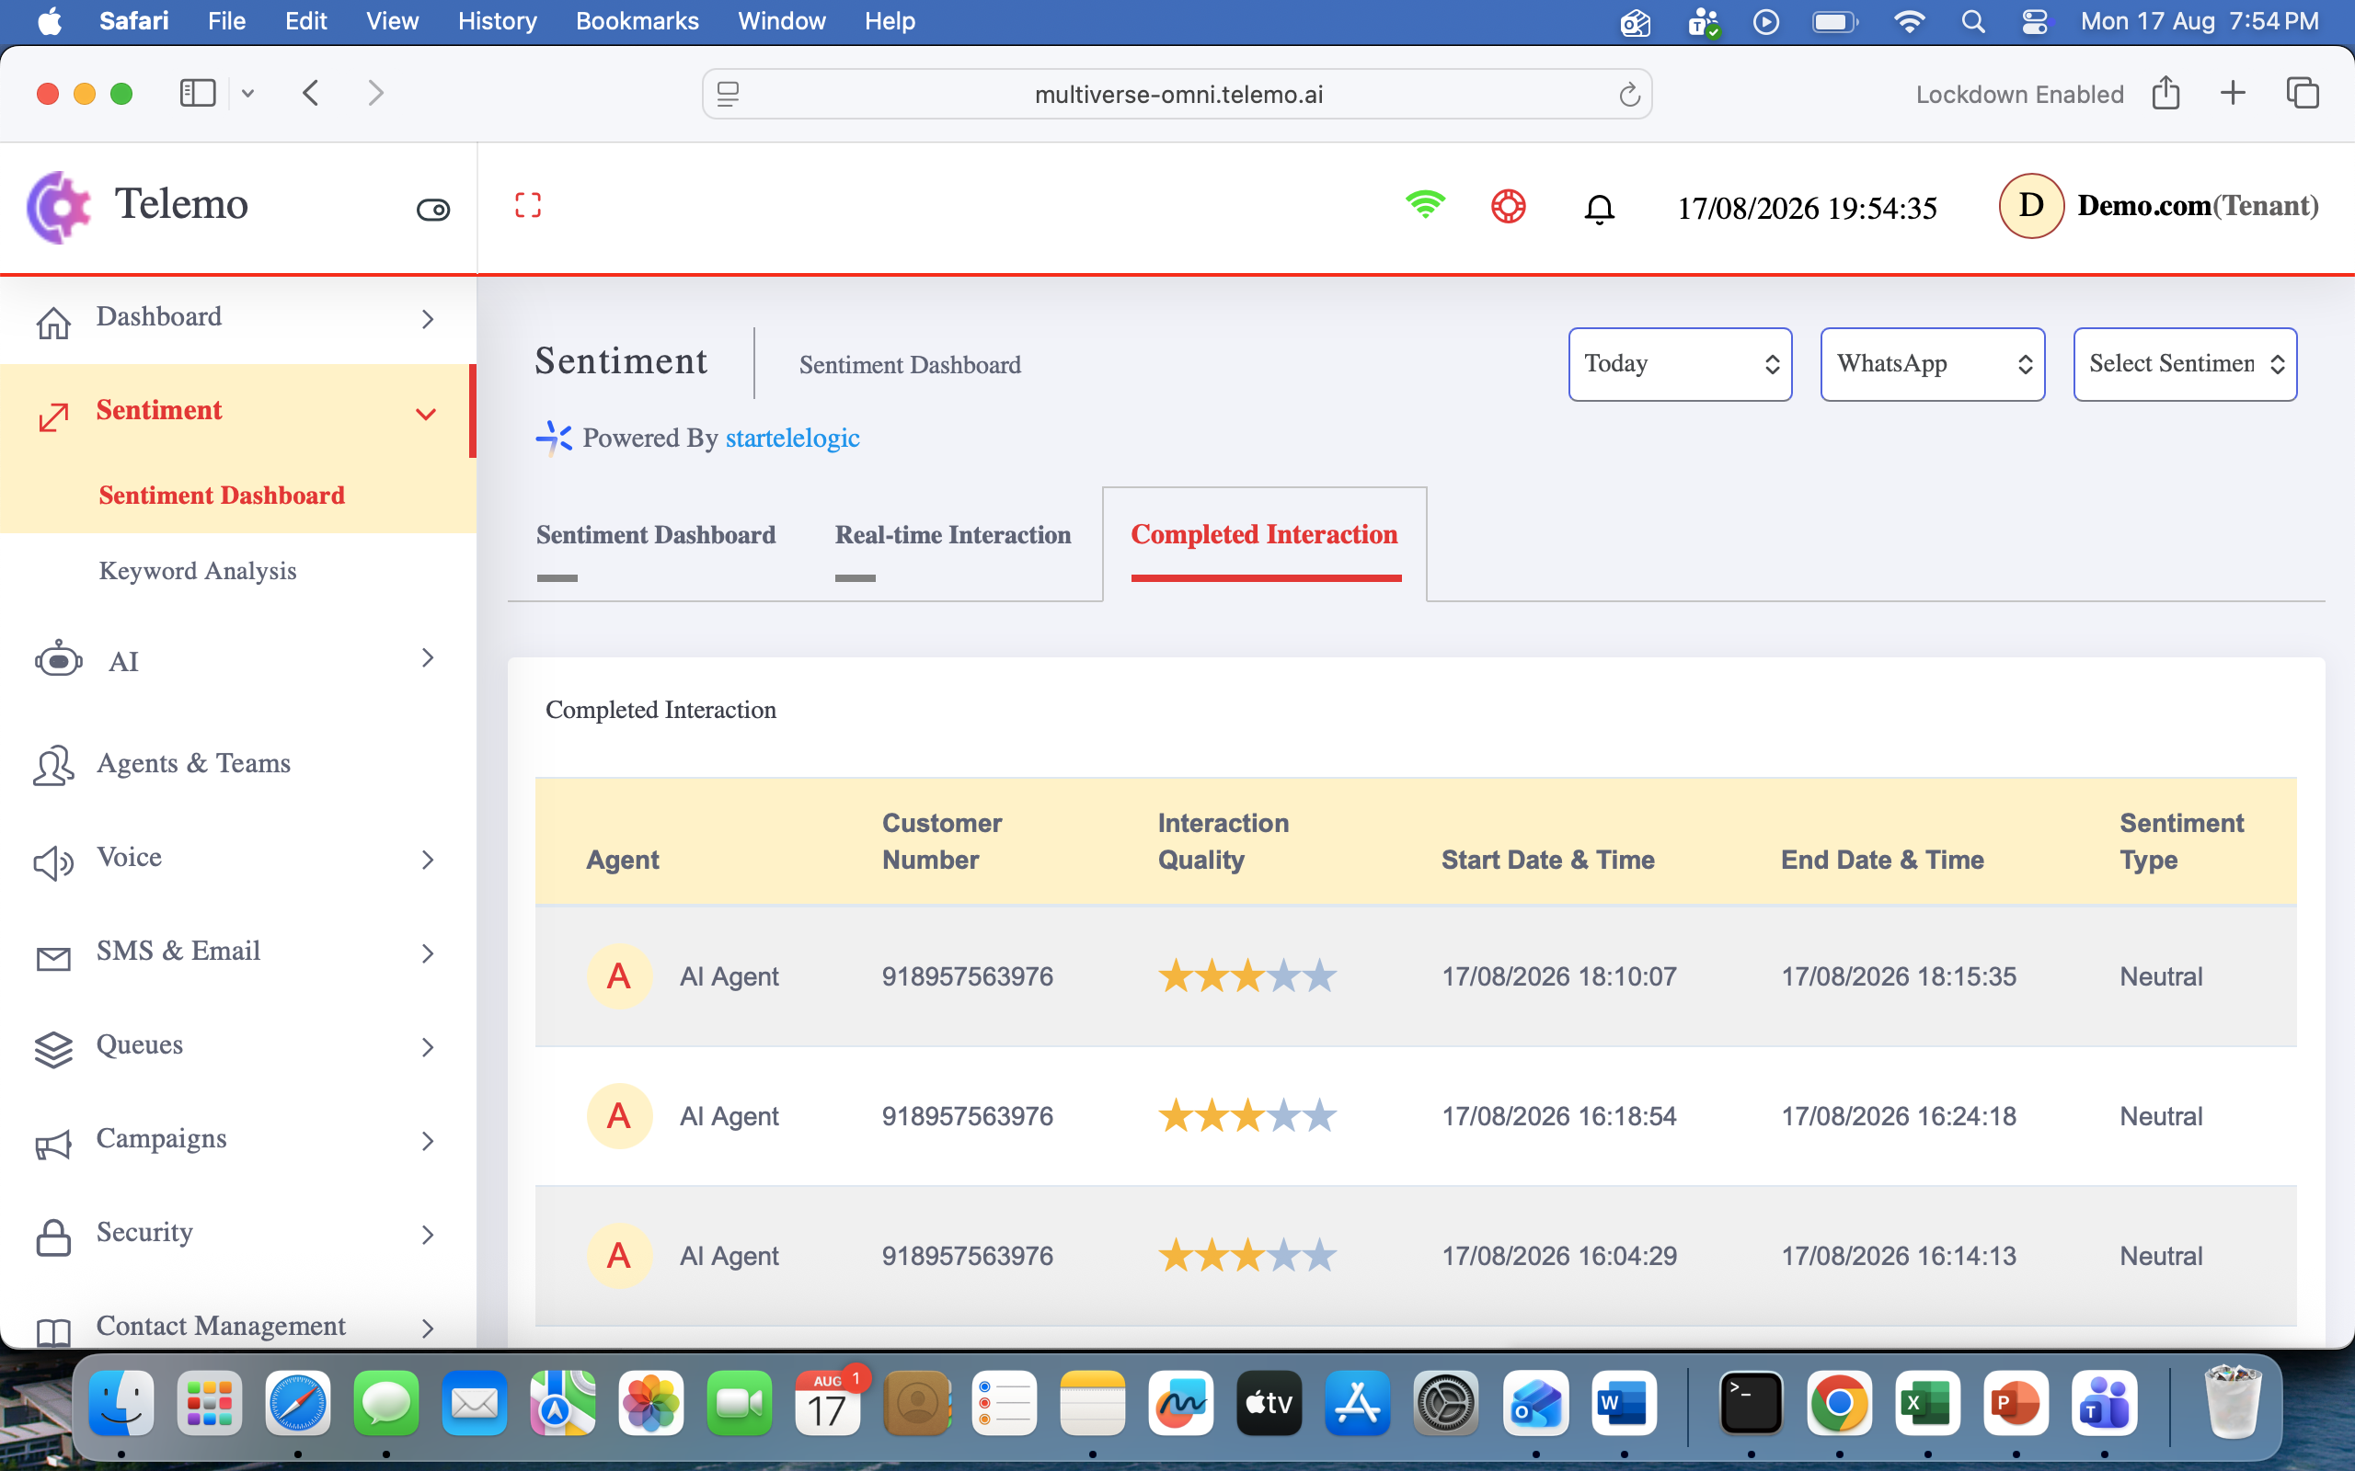Open the website settings icon in address bar

coord(728,95)
